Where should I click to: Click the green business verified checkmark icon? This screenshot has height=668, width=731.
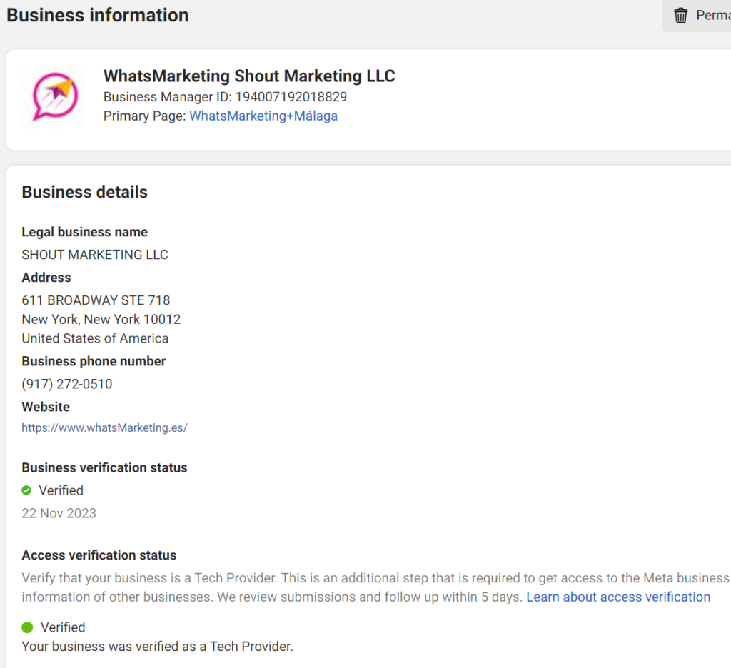(x=26, y=490)
